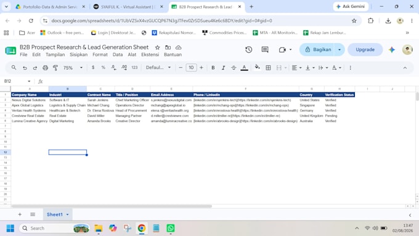Click the font size field
The image size is (419, 236).
[x=191, y=68]
